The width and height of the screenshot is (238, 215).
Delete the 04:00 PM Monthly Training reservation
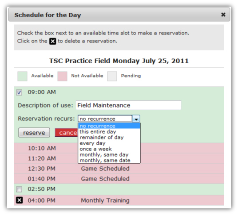tap(20, 200)
